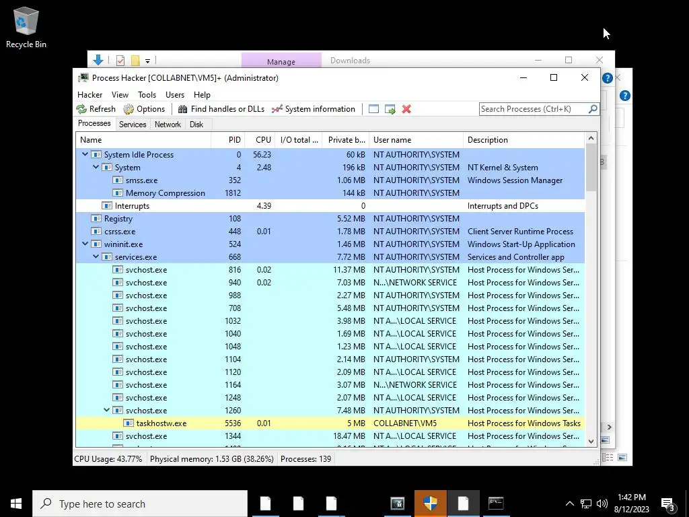Viewport: 689px width, 517px height.
Task: Select svchost.exe with PID 816
Action: point(330,269)
